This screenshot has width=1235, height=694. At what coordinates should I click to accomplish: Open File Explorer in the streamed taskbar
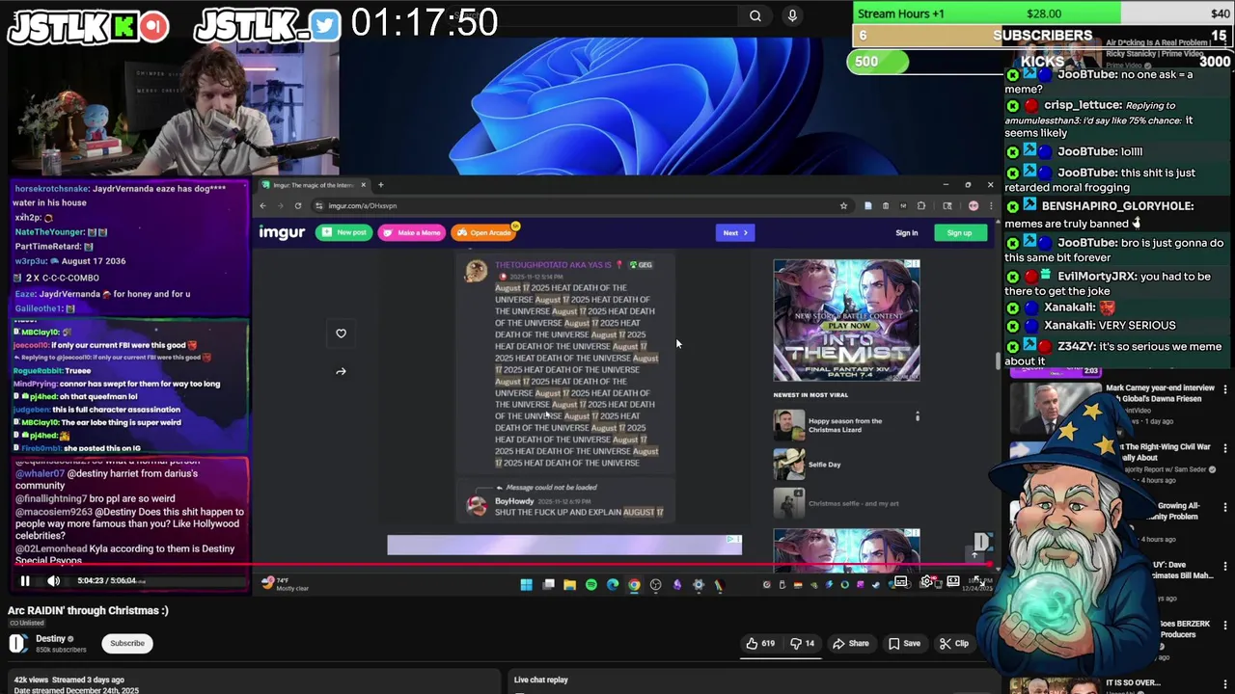pyautogui.click(x=569, y=584)
